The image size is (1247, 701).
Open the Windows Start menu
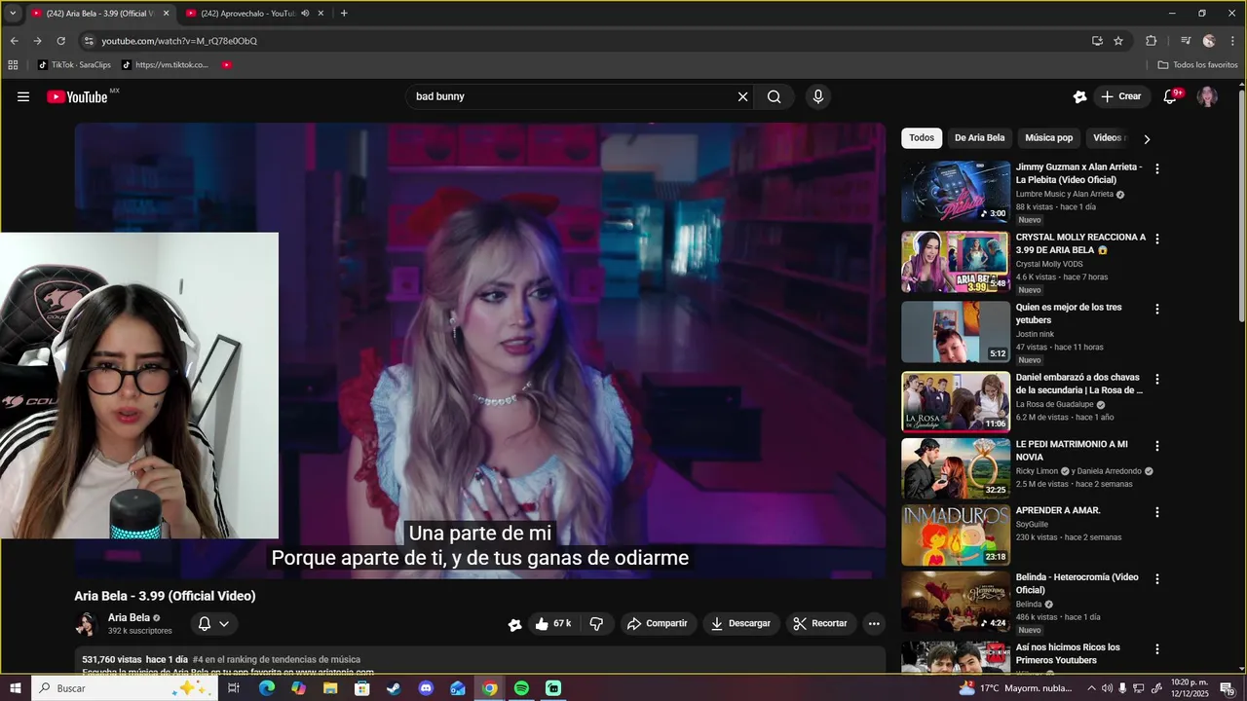point(16,688)
